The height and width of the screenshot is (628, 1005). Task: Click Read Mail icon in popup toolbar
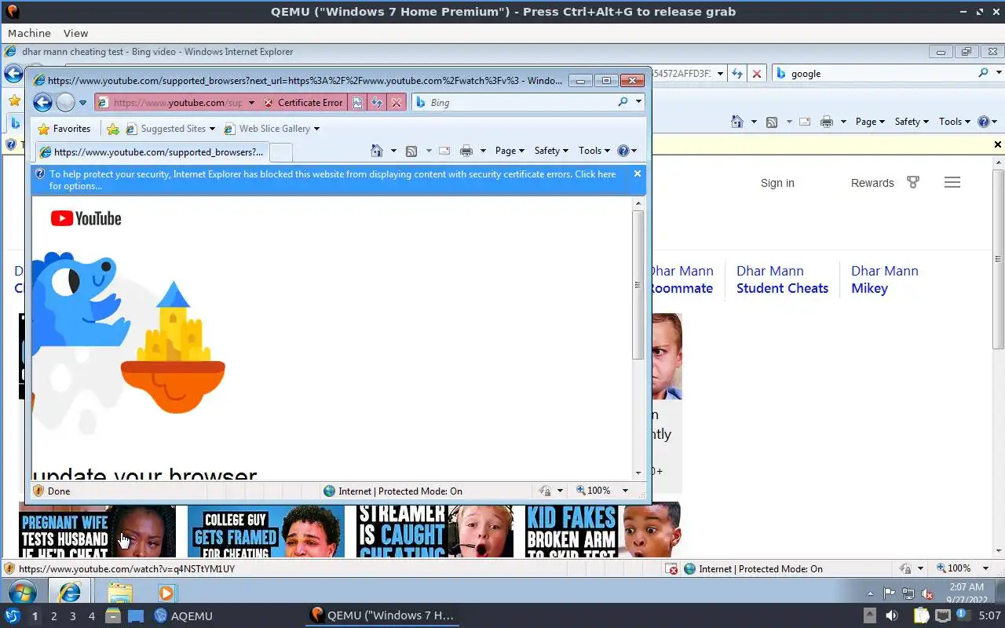(x=444, y=151)
